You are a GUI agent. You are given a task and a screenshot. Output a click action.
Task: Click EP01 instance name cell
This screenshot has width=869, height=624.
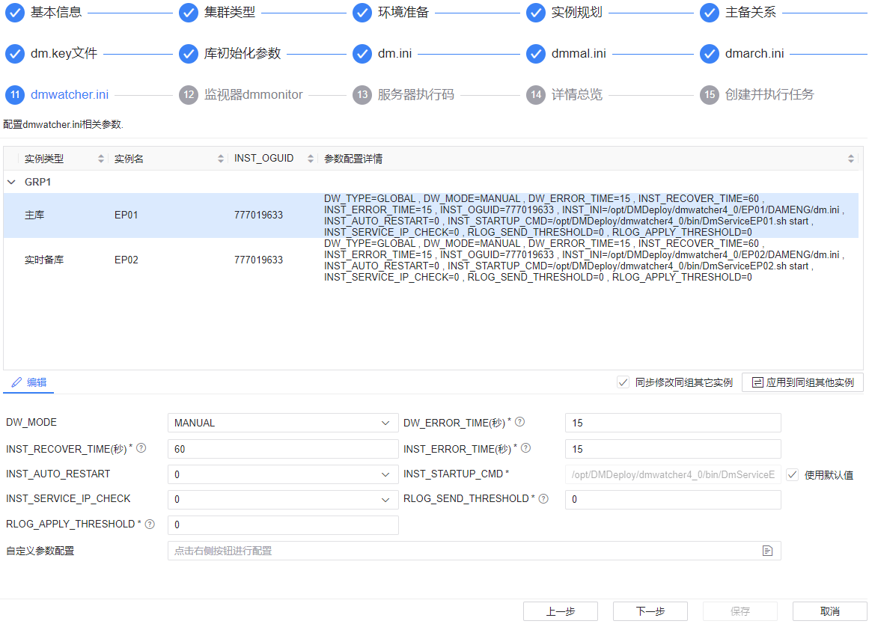click(126, 215)
